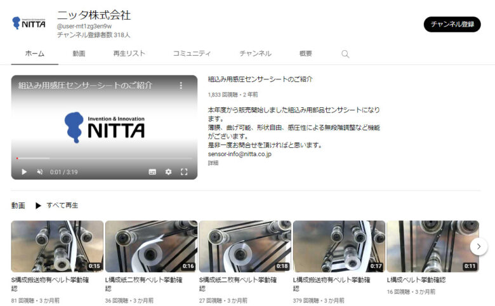Click the next arrow in video carousel
Screen dimensions: 495x306
pyautogui.click(x=478, y=246)
